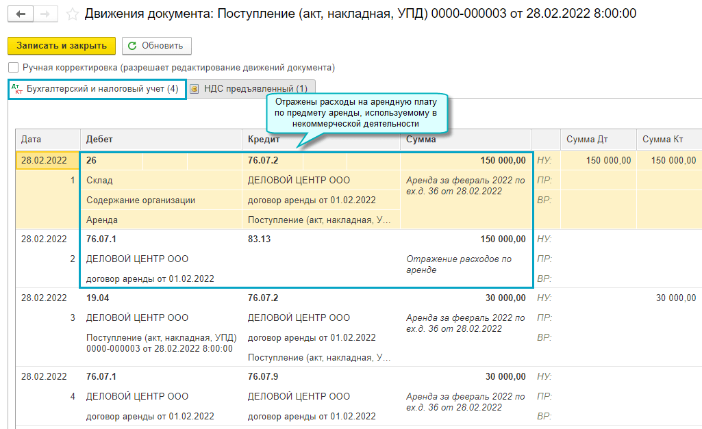The width and height of the screenshot is (702, 429).
Task: Go forward with the right arrow button
Action: pyautogui.click(x=45, y=14)
